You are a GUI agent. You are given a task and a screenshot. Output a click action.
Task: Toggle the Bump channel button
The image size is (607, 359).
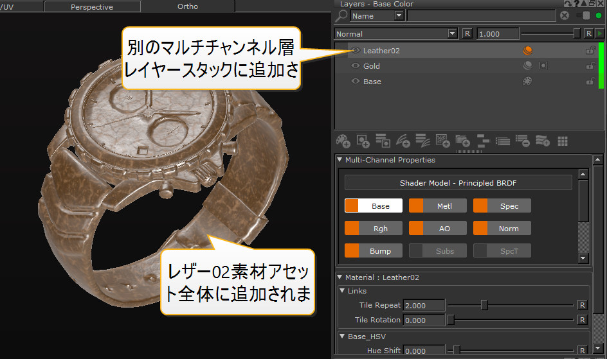click(374, 250)
